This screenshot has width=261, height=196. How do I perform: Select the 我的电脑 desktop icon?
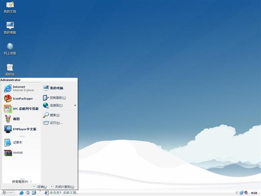click(x=10, y=28)
